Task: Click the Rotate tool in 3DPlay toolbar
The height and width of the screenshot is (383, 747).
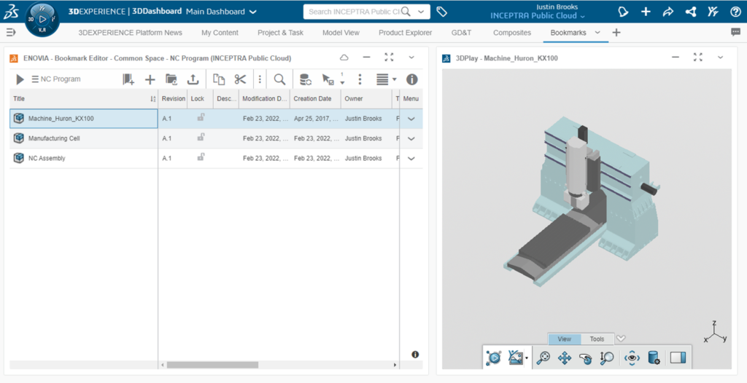Action: [585, 358]
